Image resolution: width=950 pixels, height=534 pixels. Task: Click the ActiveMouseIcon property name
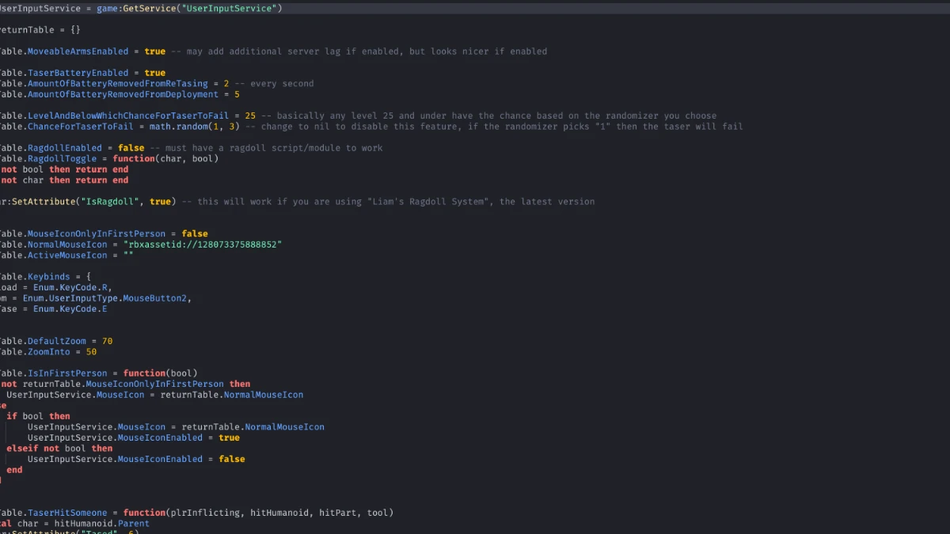[x=67, y=256]
